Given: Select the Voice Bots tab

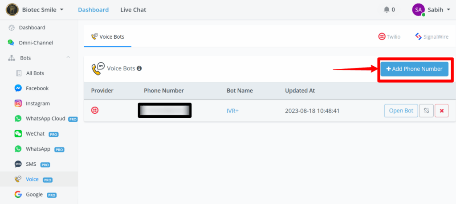Looking at the screenshot, I should click(108, 36).
